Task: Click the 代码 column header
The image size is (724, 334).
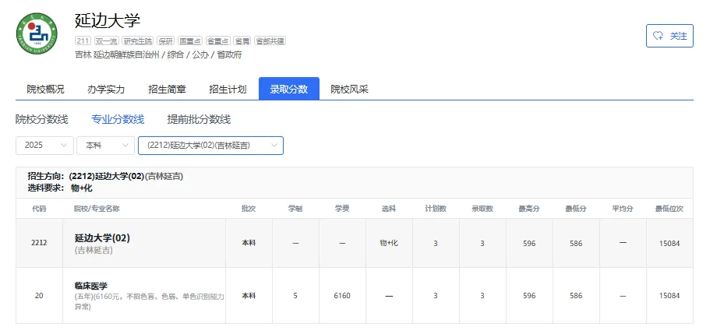Action: click(39, 209)
